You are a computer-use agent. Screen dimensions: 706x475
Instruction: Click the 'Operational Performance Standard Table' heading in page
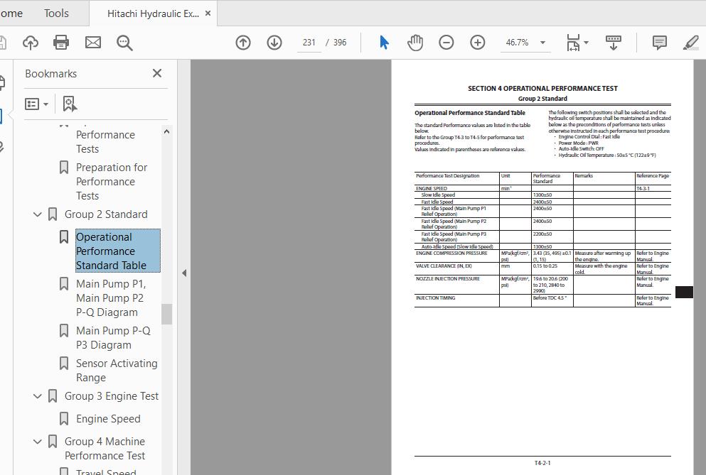pos(470,113)
